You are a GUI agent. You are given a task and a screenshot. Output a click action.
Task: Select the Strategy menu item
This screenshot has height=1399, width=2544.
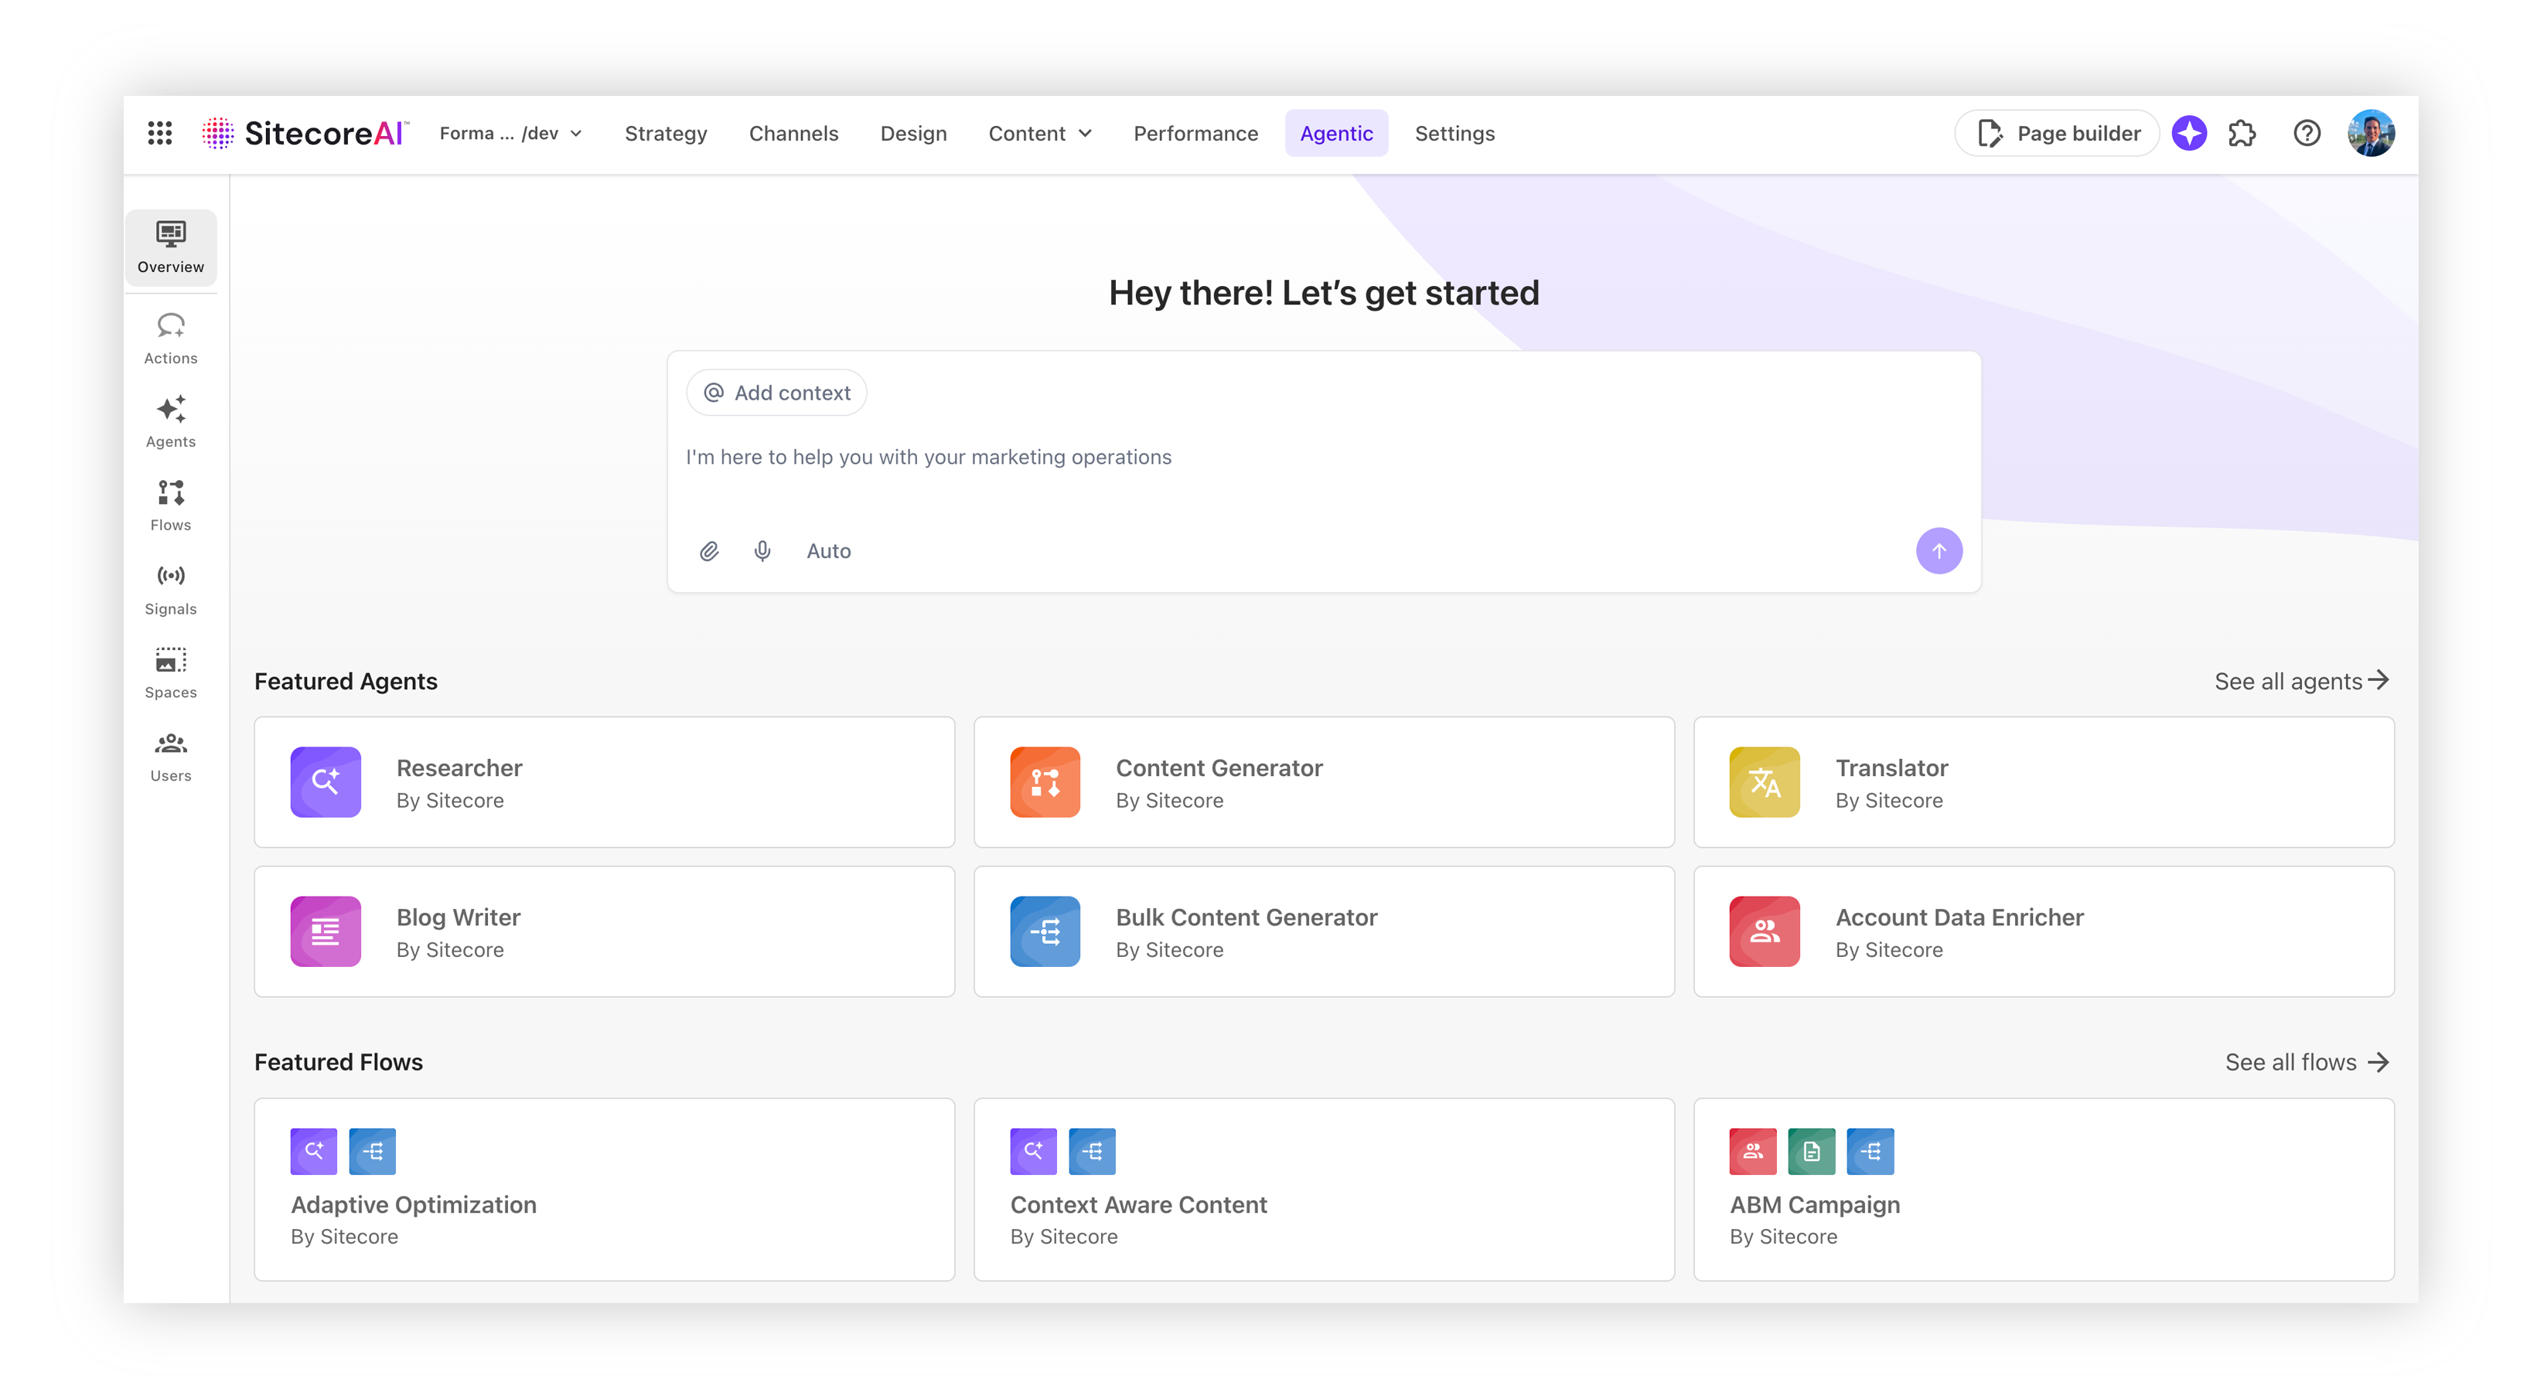666,133
